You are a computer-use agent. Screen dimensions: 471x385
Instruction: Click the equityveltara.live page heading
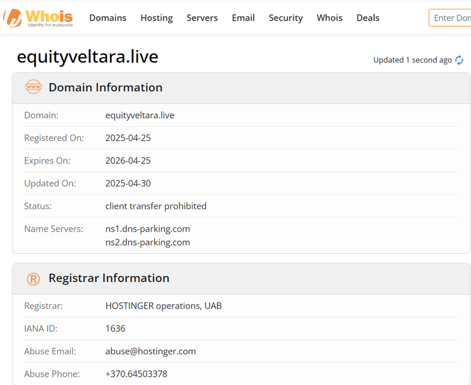[87, 56]
